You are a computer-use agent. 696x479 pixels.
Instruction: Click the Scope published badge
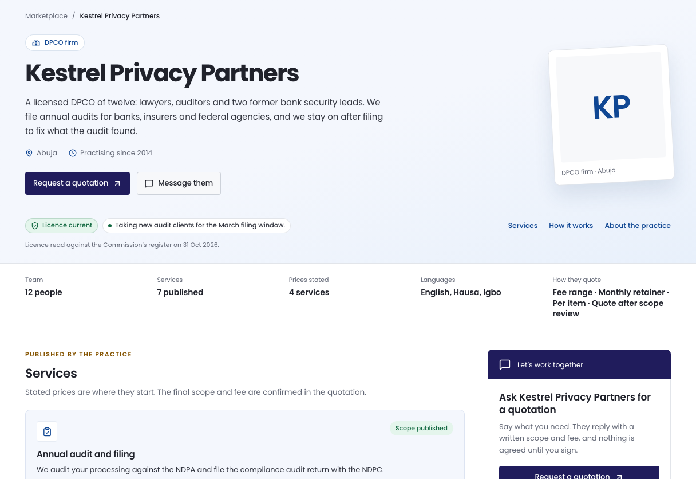(x=421, y=428)
